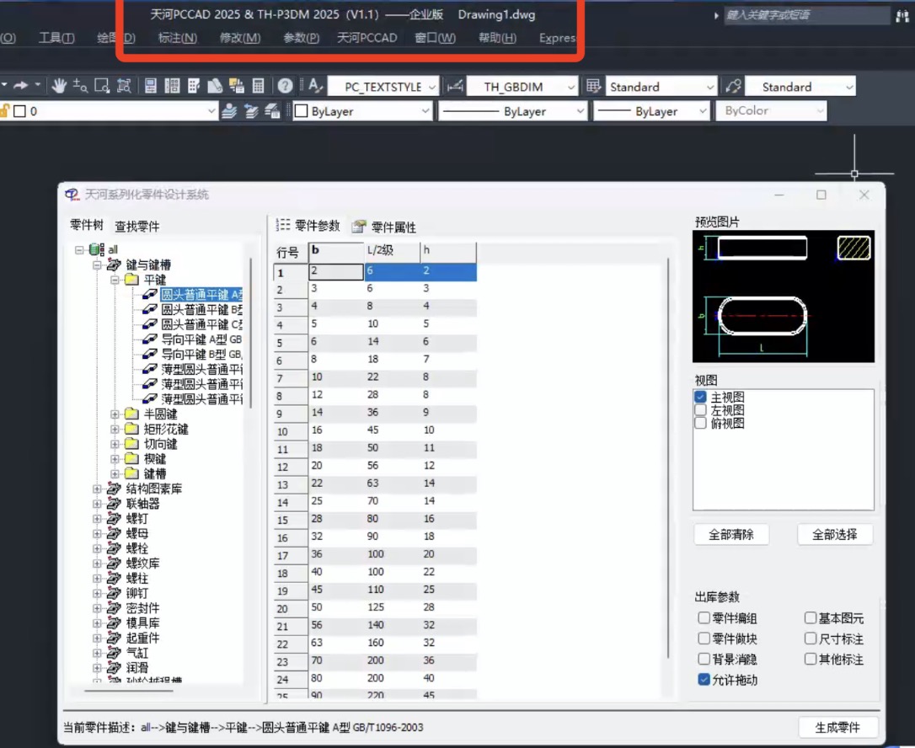
Task: Enable the 其他标注 option
Action: (810, 658)
